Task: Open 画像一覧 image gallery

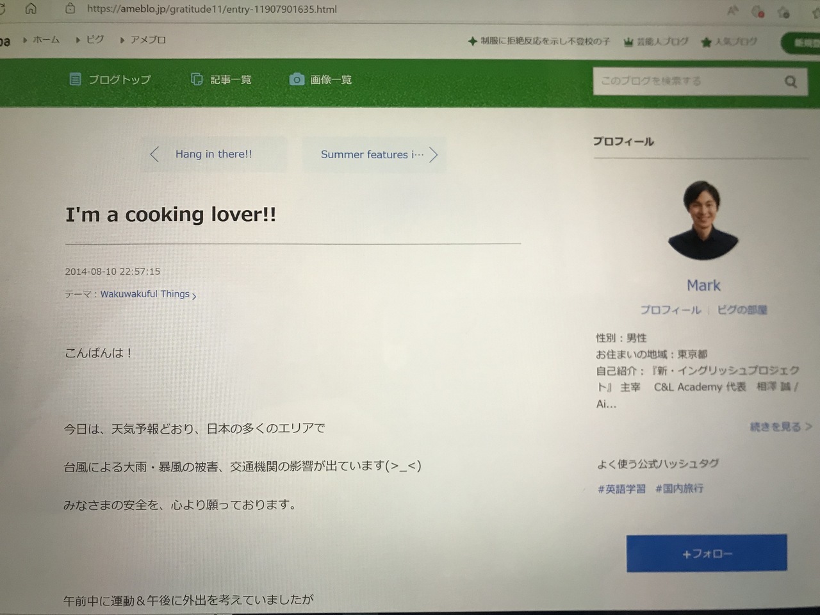Action: point(321,79)
